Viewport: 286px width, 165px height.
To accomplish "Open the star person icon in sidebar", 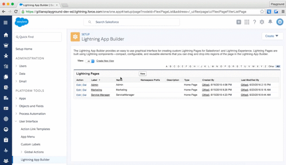I will pos(6,56).
